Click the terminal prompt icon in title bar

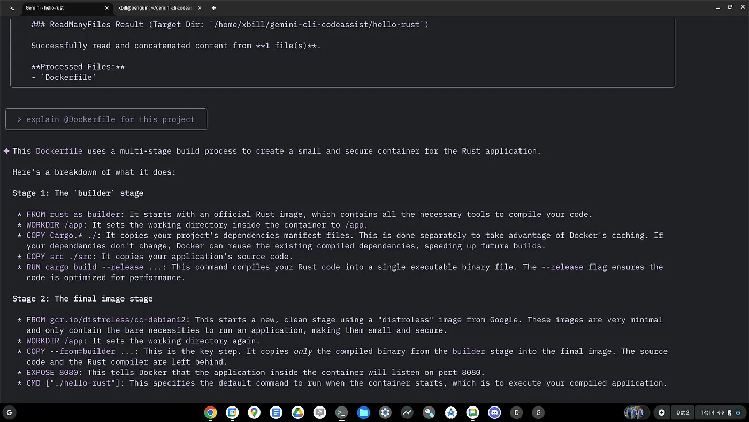pos(12,8)
